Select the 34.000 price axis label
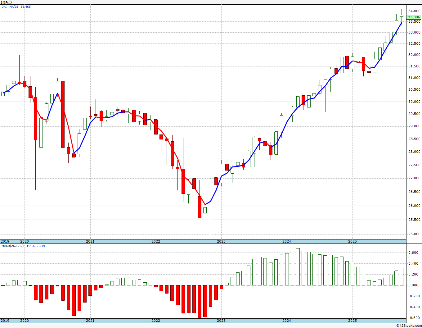The width and height of the screenshot is (422, 328). 415,11
